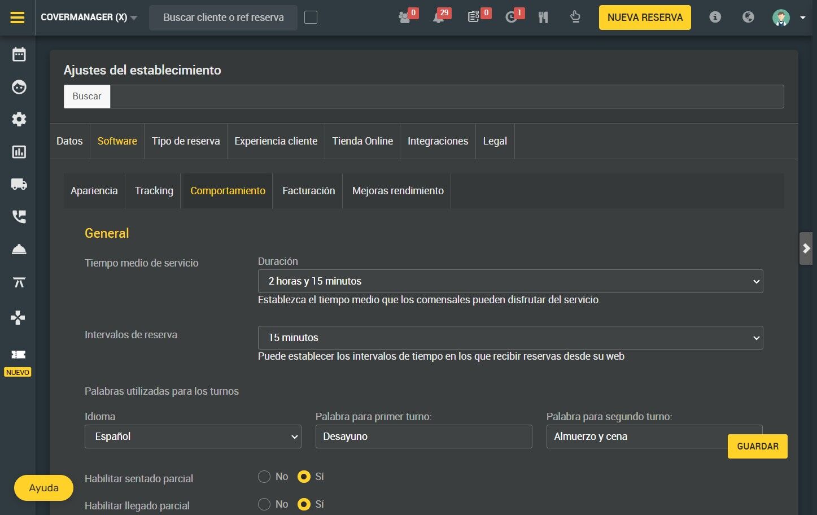Click the calendar icon in the sidebar
817x515 pixels.
coord(19,55)
